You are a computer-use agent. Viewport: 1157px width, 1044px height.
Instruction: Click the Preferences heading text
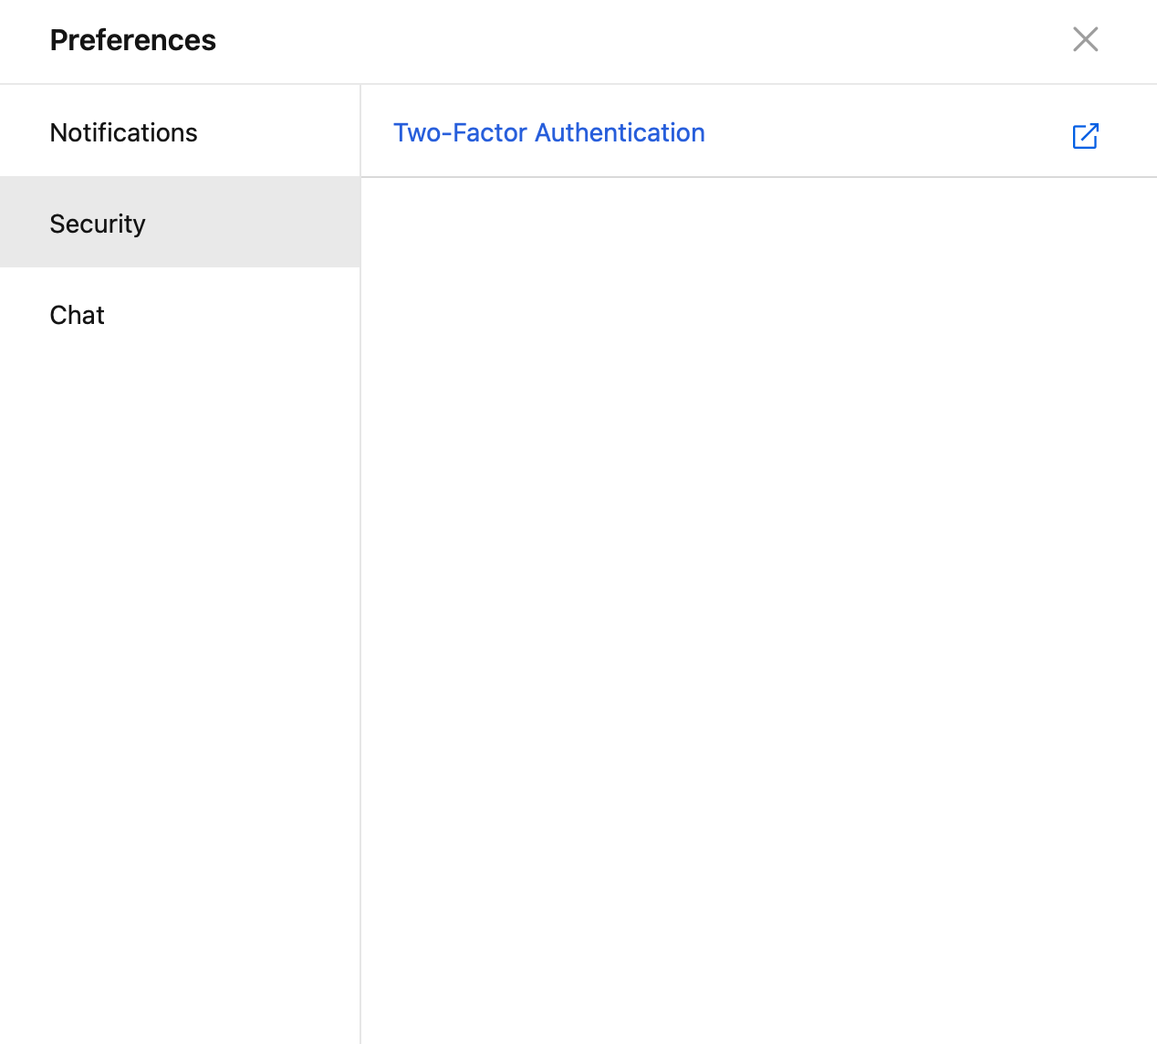click(133, 40)
